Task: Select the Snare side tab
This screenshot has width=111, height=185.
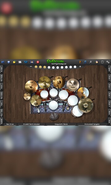Action: click(2, 87)
